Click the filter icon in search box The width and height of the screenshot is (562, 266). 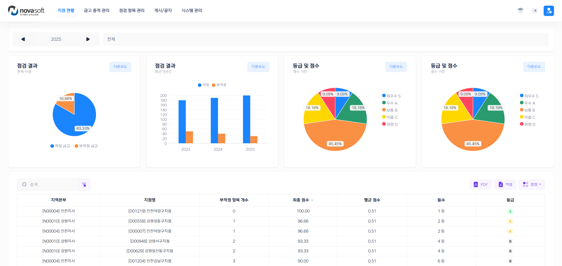point(84,185)
